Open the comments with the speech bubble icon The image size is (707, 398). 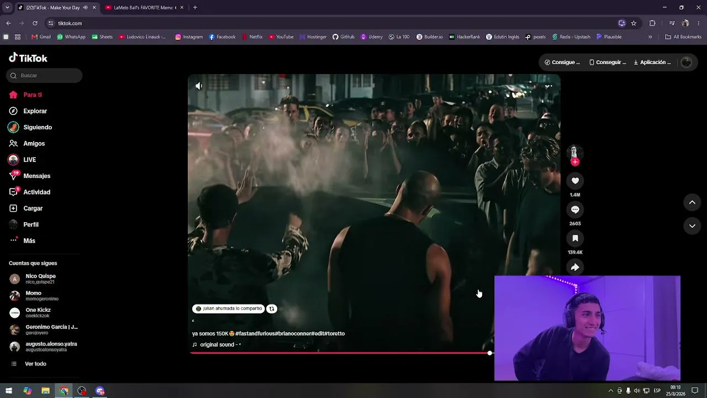pos(575,210)
